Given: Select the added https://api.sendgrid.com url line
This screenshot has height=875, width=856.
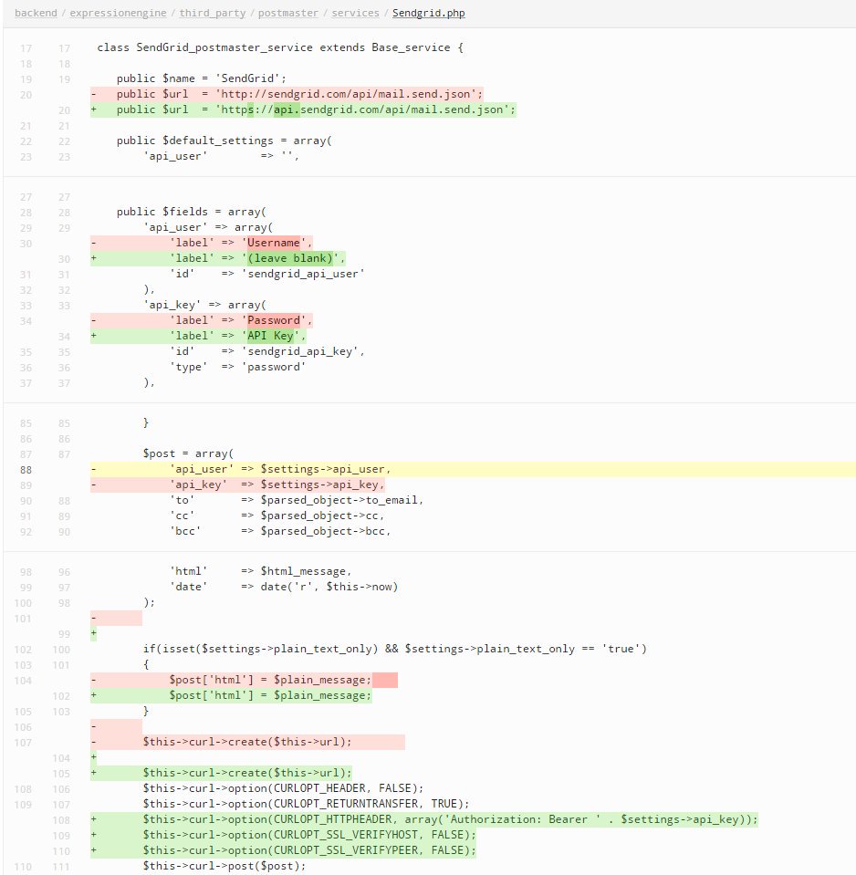Looking at the screenshot, I should 303,109.
